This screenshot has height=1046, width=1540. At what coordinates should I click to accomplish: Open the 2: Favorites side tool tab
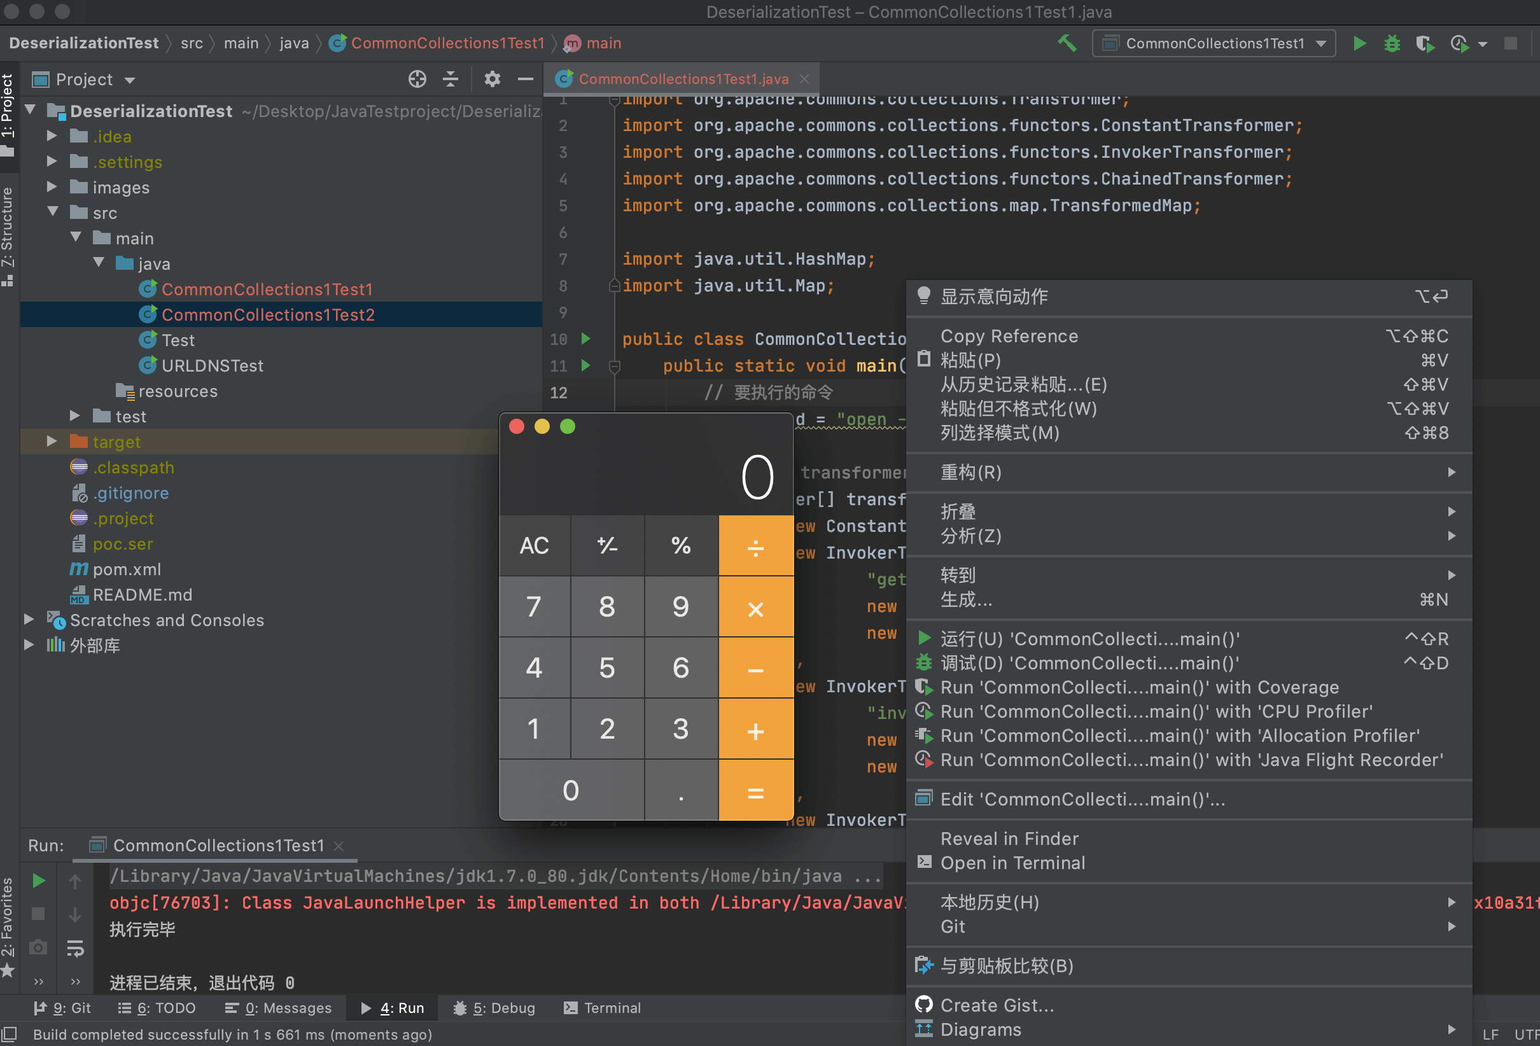point(7,926)
